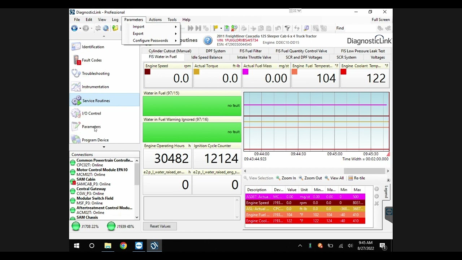Open Program Device in sidebar

(95, 140)
